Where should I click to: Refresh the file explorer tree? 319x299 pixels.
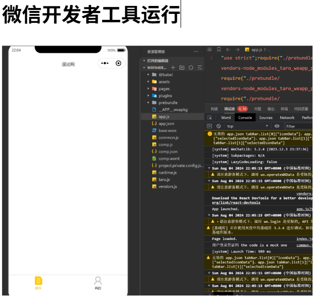click(x=191, y=67)
